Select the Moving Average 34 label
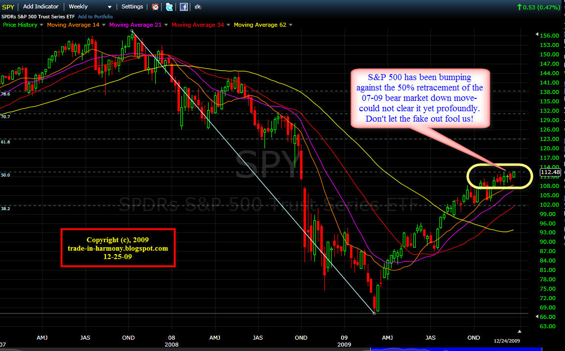Image resolution: width=565 pixels, height=351 pixels. (198, 25)
